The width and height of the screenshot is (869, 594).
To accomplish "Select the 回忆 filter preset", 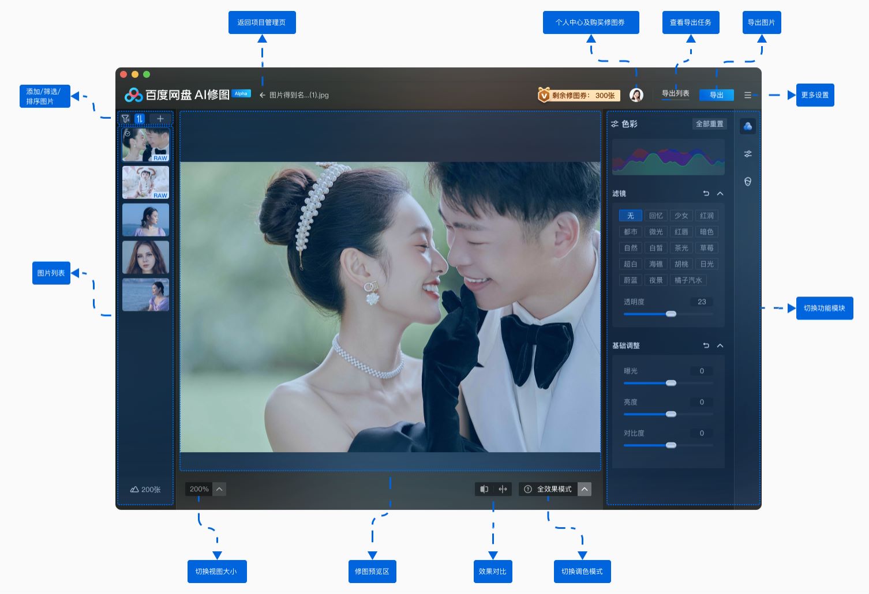I will tap(656, 216).
